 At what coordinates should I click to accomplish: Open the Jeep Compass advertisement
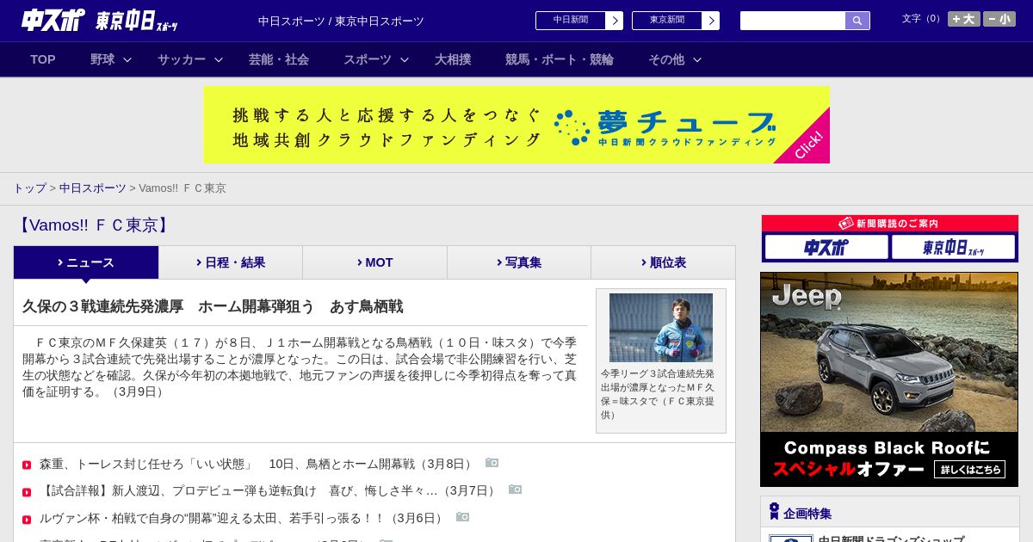point(889,379)
